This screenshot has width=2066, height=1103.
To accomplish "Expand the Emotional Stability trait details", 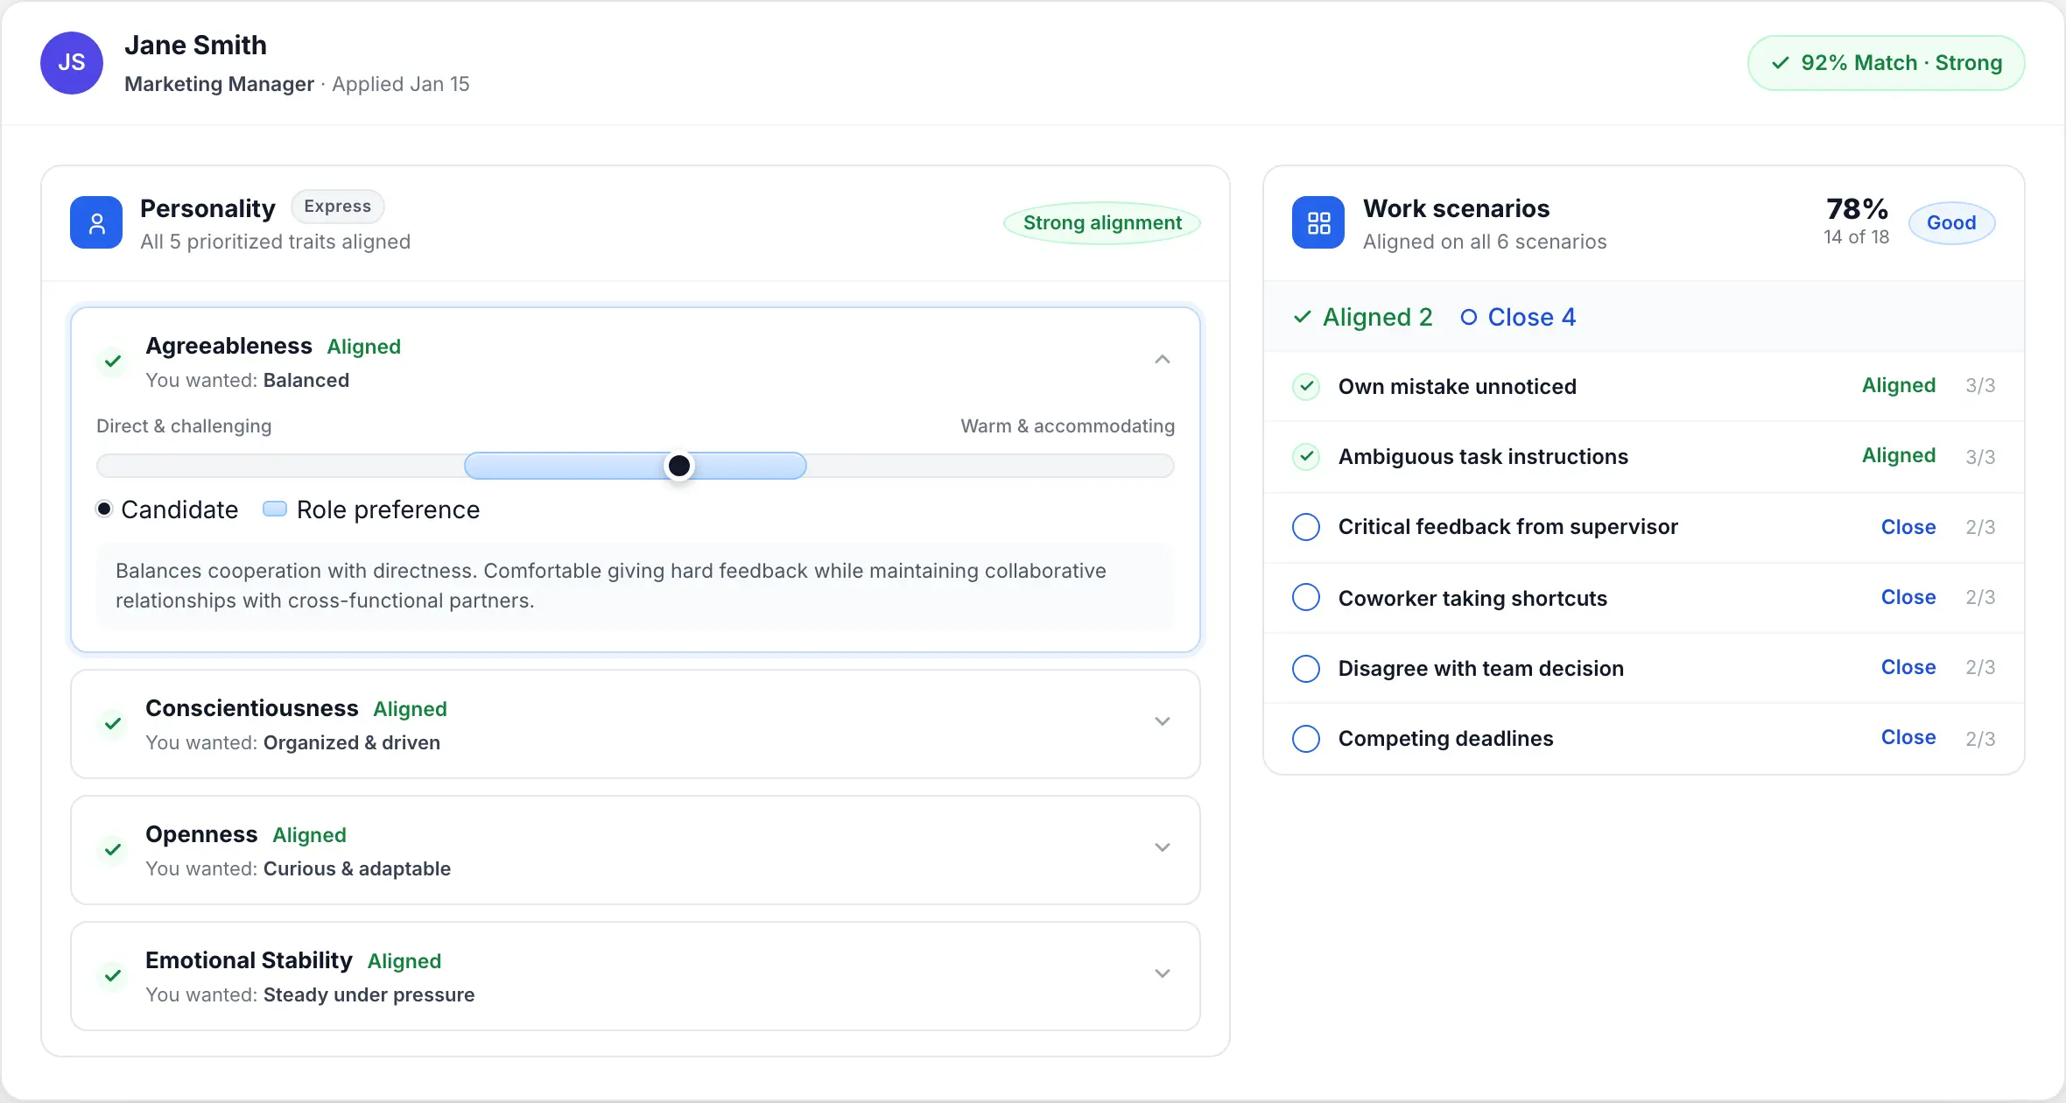I will (x=1162, y=974).
